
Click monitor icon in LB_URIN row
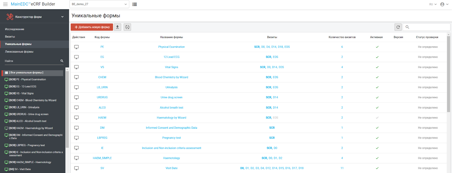(x=77, y=87)
